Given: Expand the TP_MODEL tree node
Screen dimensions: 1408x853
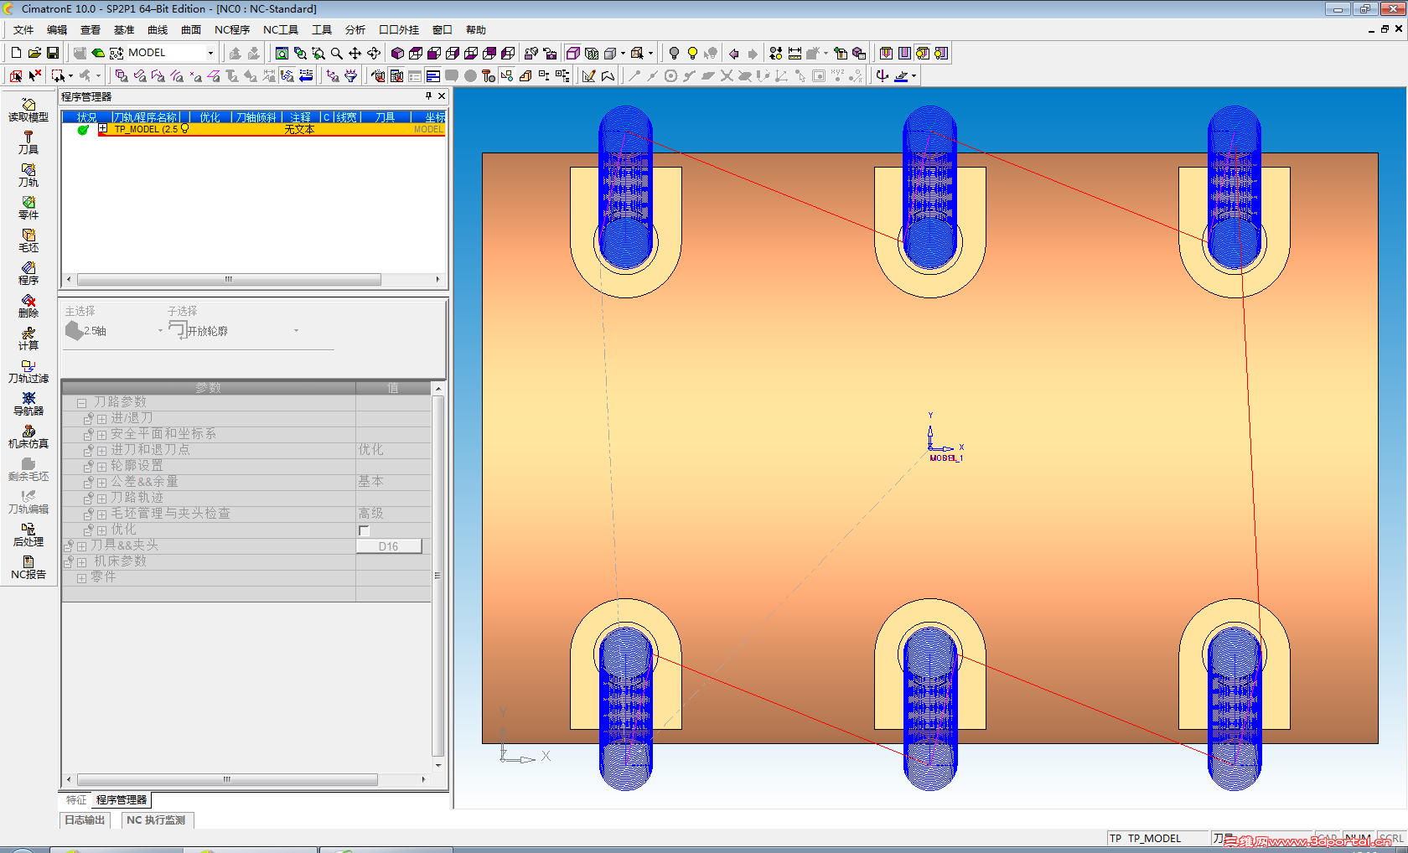Looking at the screenshot, I should (103, 129).
